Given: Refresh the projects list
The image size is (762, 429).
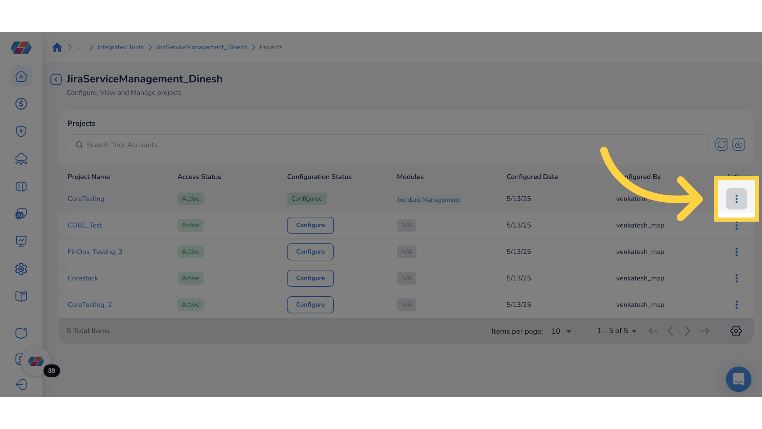Looking at the screenshot, I should pyautogui.click(x=722, y=144).
